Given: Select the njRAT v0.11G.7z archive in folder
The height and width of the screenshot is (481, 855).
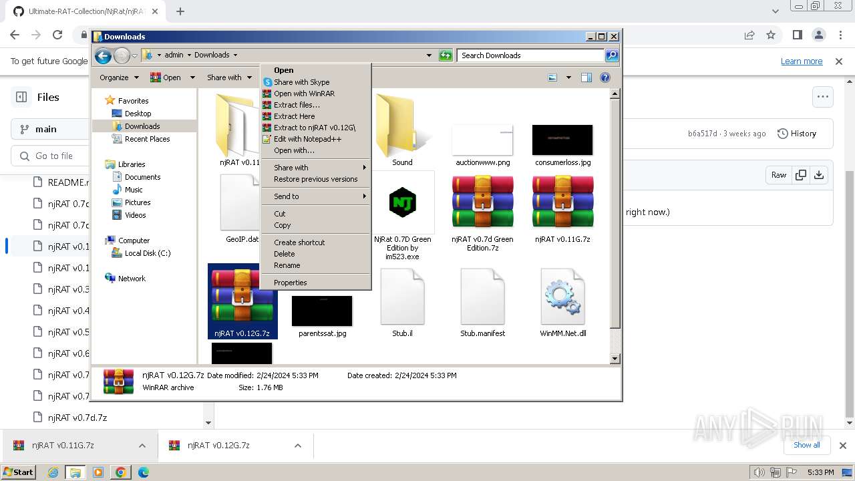Looking at the screenshot, I should 562,202.
